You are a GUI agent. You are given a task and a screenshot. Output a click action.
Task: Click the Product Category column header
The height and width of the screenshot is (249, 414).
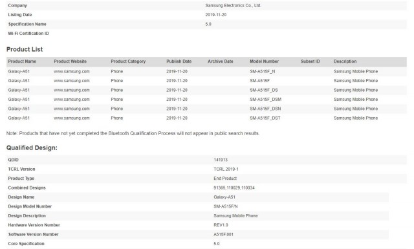click(x=128, y=61)
